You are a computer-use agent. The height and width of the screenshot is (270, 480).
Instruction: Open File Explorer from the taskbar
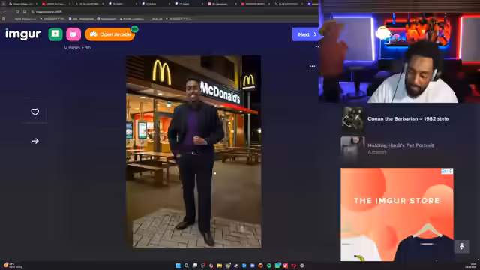tap(220, 265)
